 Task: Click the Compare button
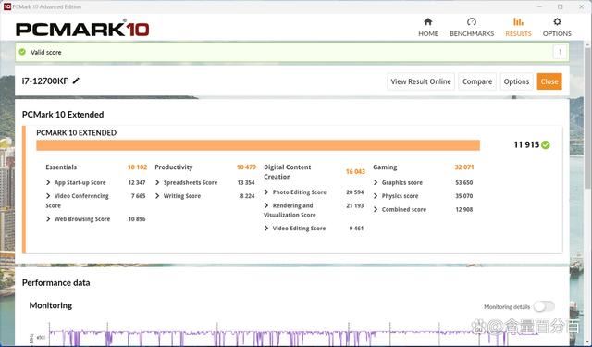coord(477,81)
